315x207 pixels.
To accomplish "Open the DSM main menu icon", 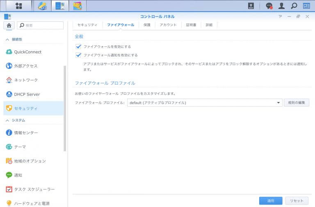I will tap(19, 6).
